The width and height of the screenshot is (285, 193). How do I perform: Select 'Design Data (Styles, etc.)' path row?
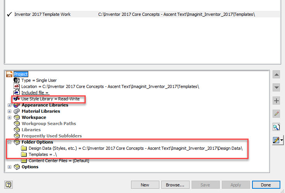pos(136,148)
